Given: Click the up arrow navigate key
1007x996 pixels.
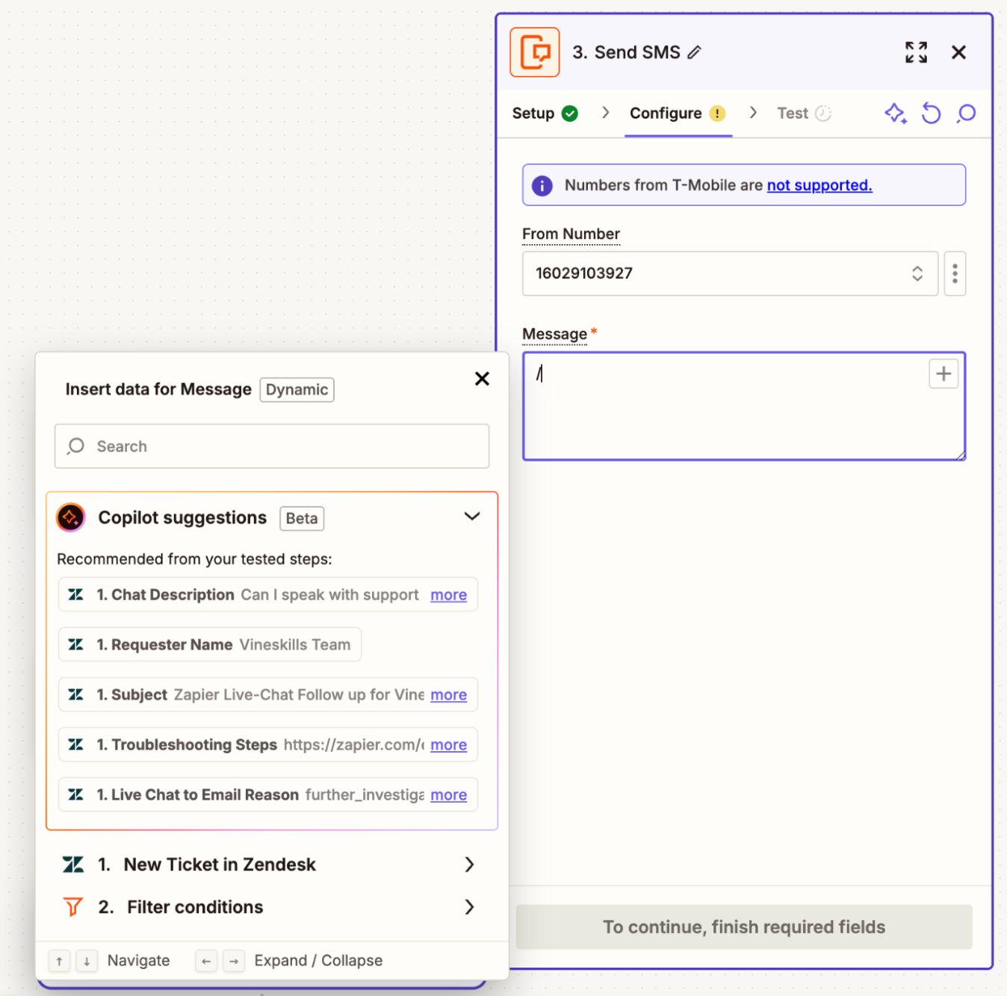Looking at the screenshot, I should click(59, 961).
